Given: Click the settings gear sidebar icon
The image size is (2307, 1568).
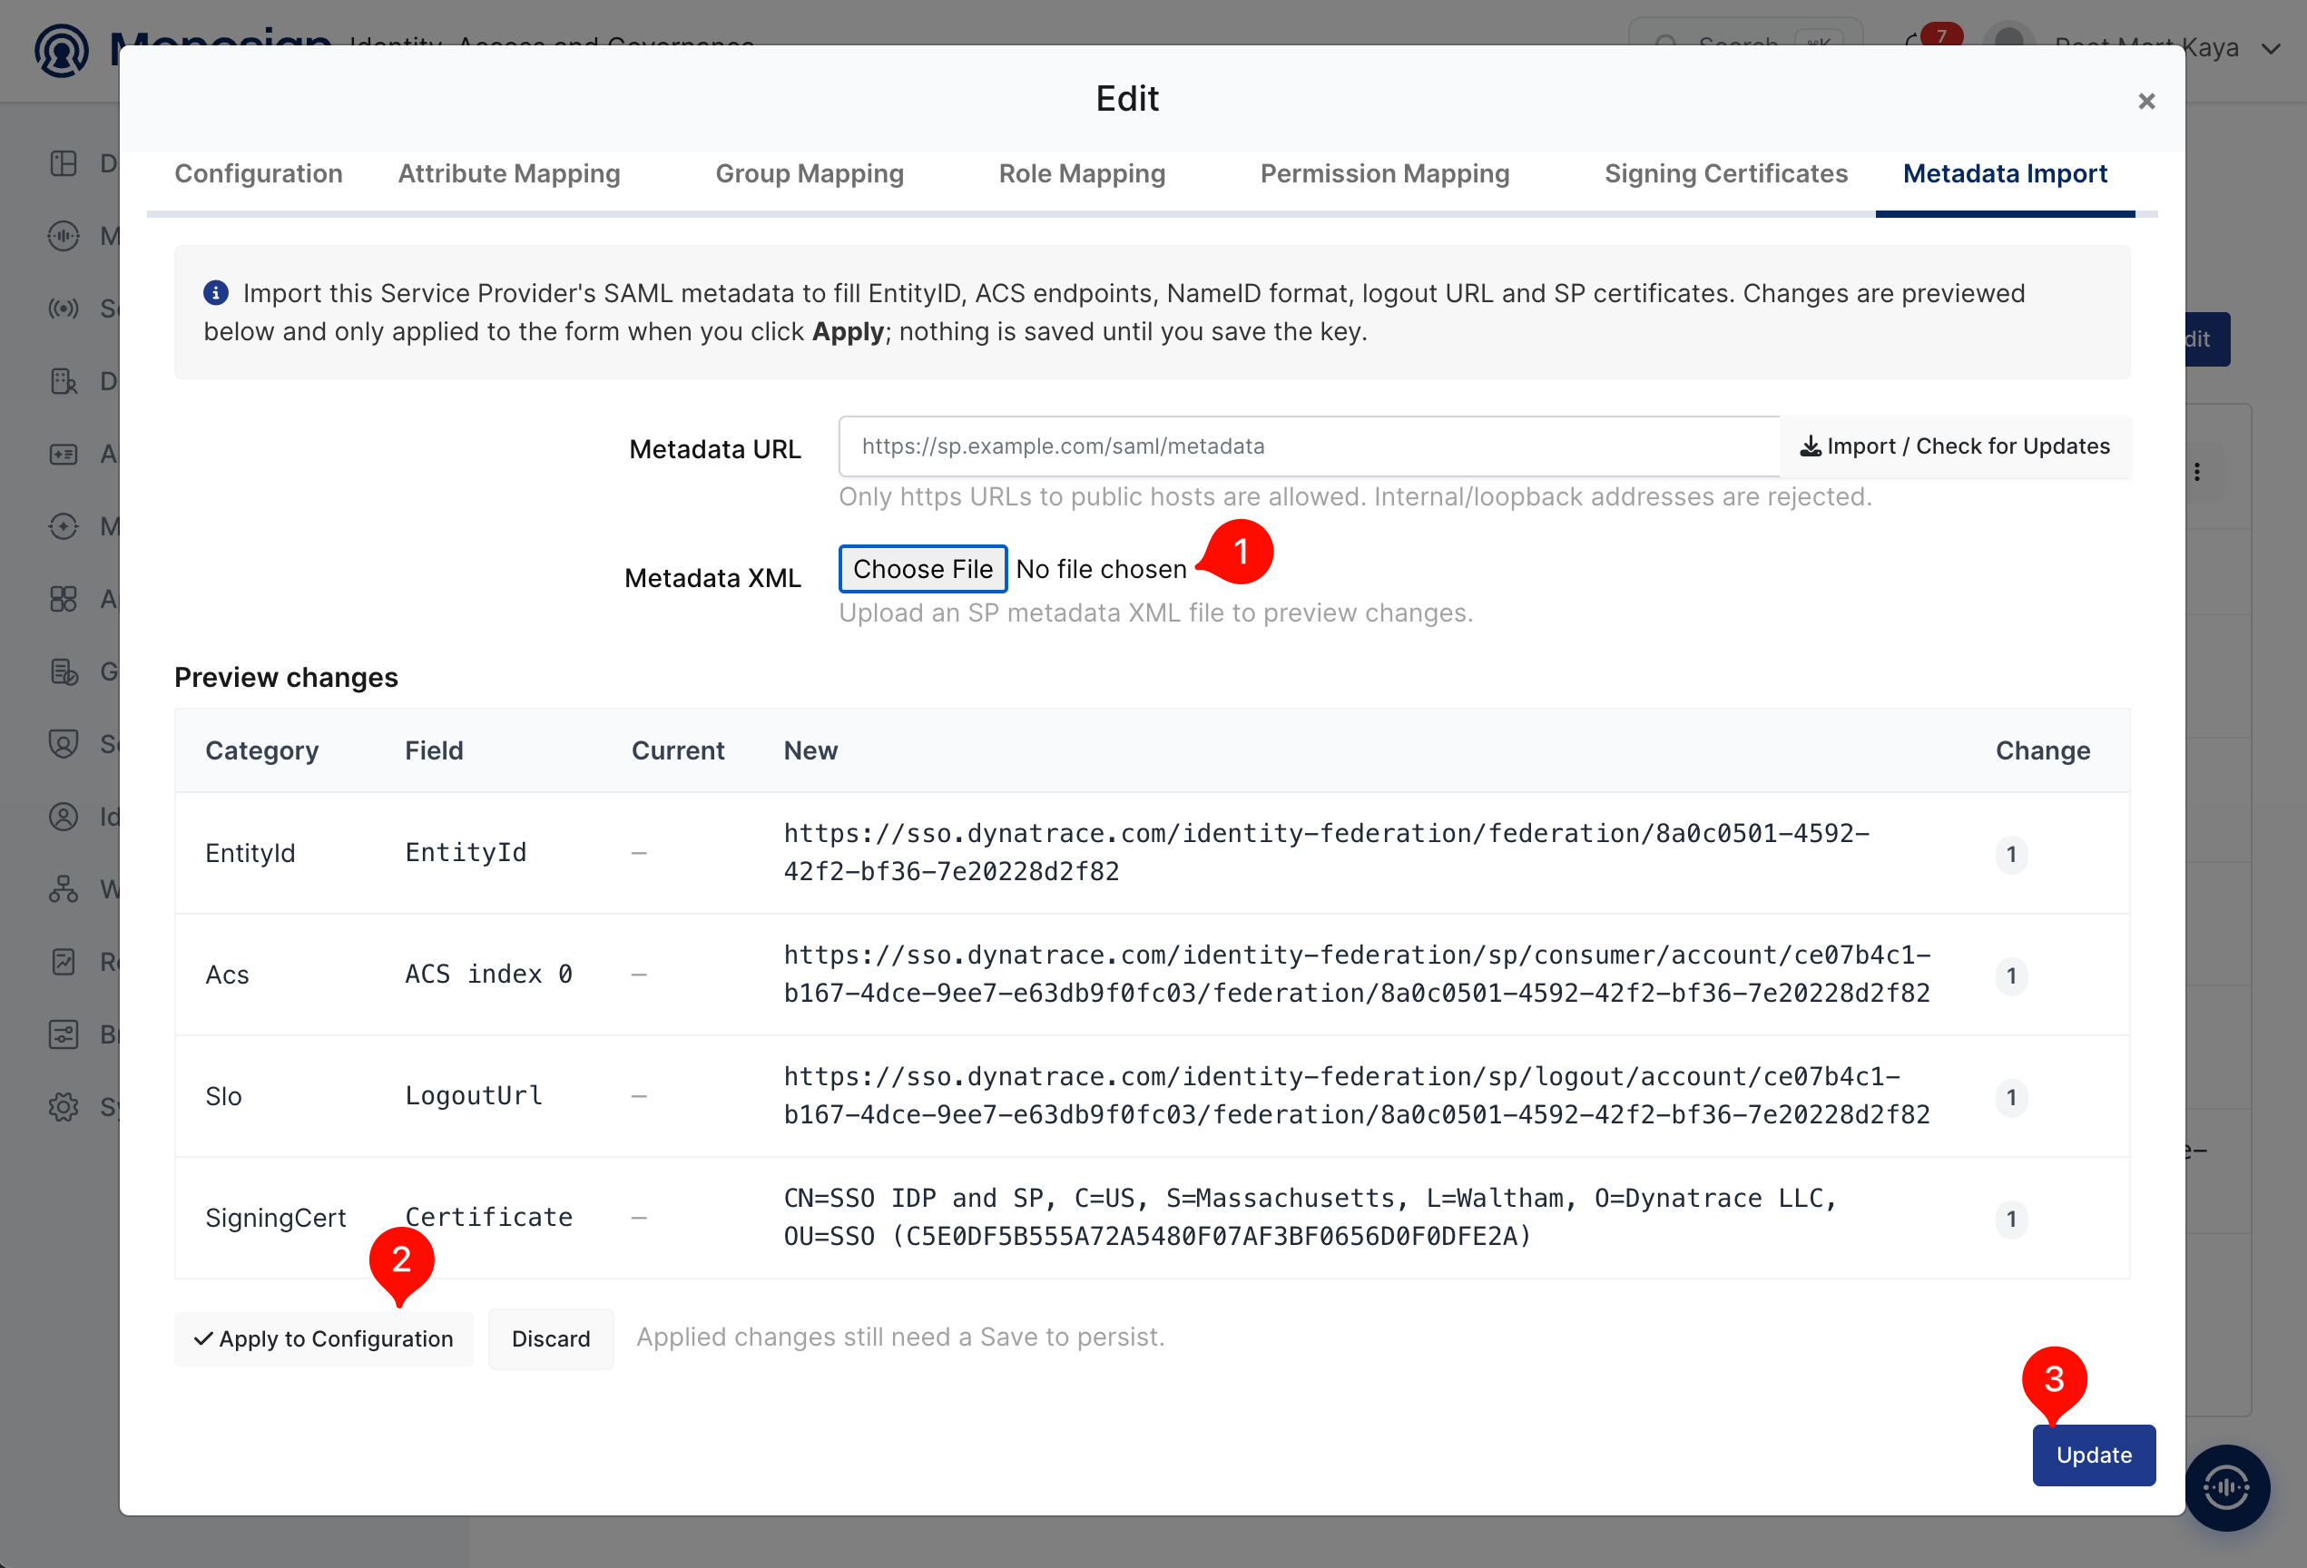Looking at the screenshot, I should click(64, 1106).
